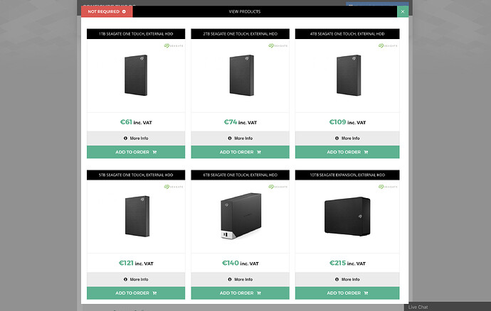Open More Info for 6TB Seagate drive
Image resolution: width=491 pixels, height=311 pixels.
pos(241,280)
